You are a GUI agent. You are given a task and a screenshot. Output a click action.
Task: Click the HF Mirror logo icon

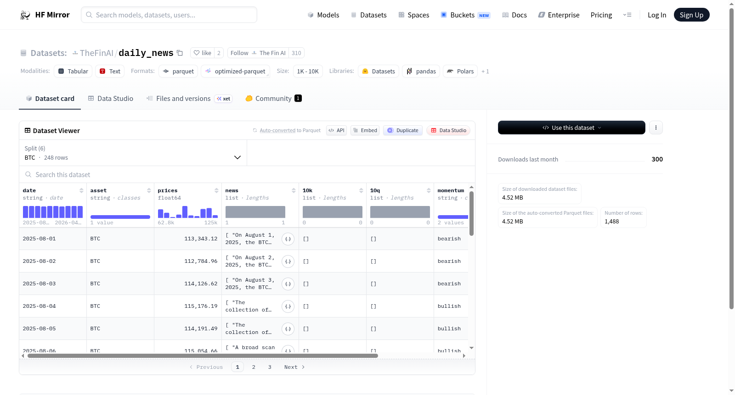pyautogui.click(x=25, y=15)
